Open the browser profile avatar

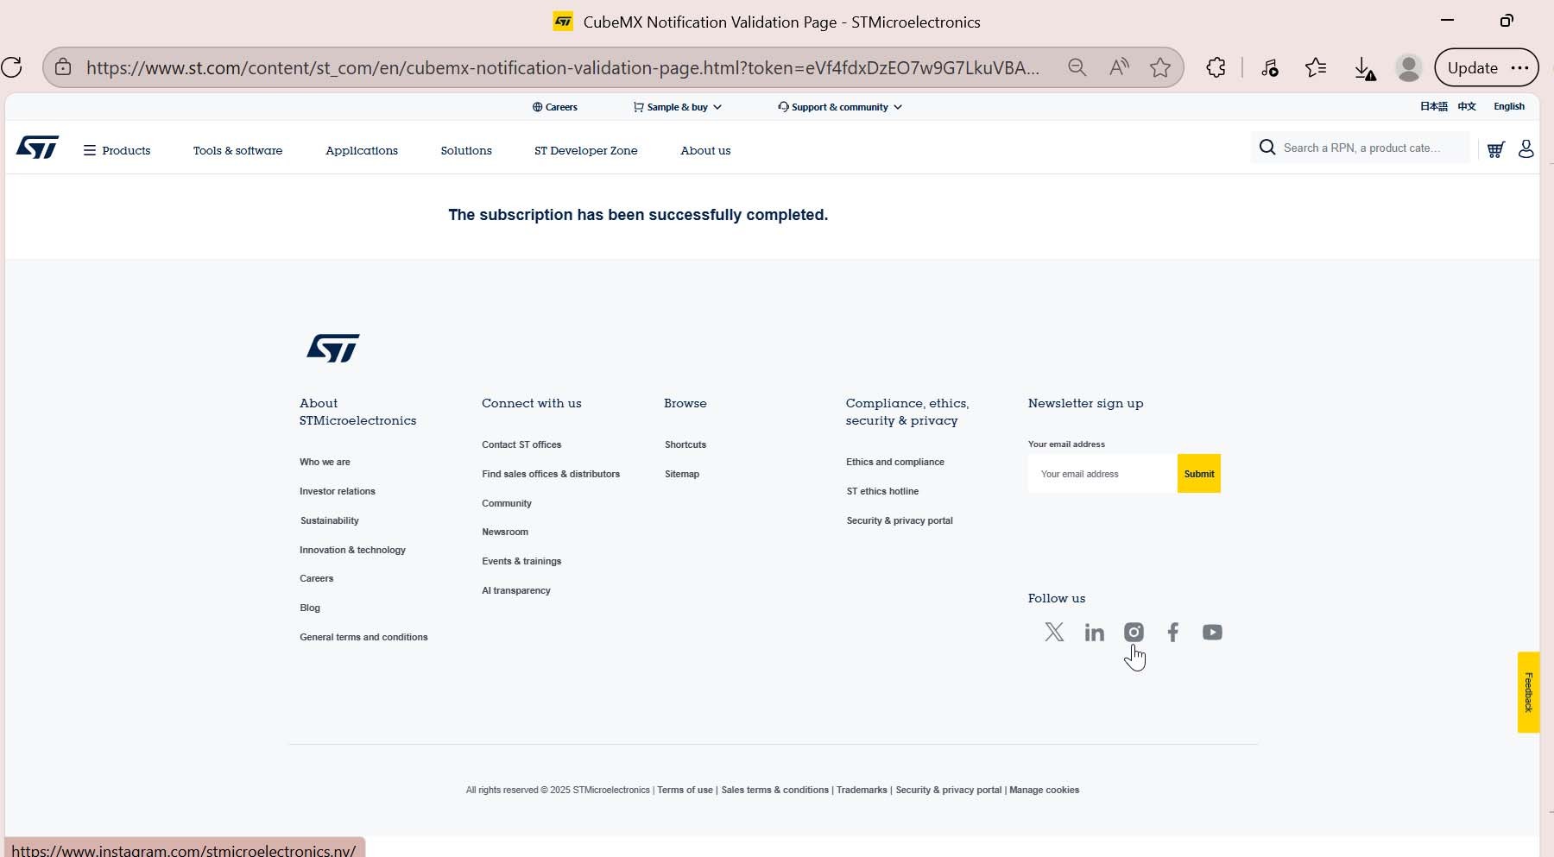click(1409, 67)
